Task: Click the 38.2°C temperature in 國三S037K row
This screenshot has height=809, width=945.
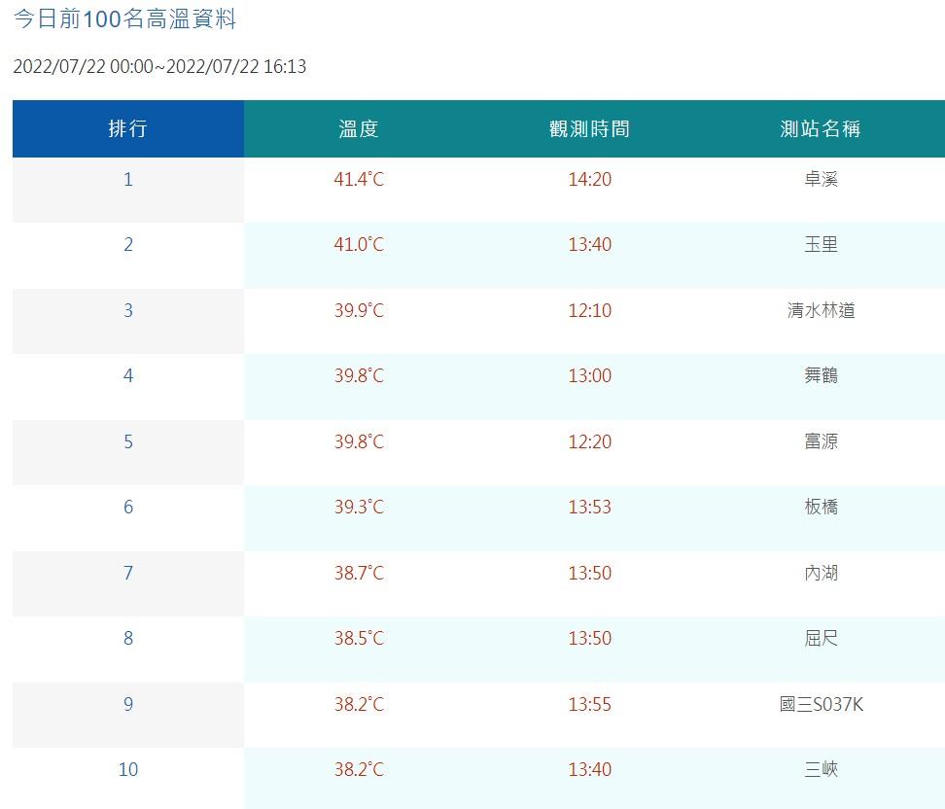Action: point(359,704)
